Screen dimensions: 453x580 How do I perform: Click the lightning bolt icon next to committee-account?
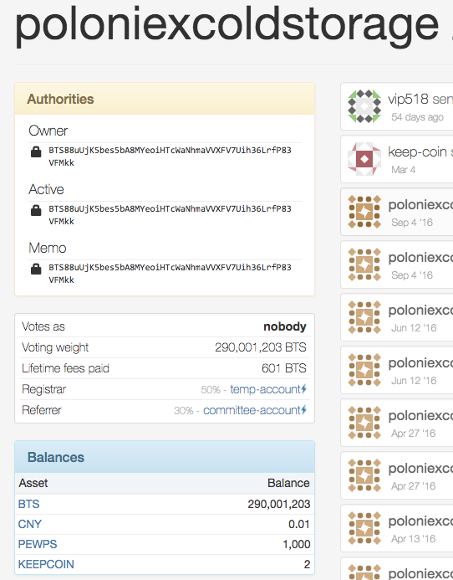tap(303, 409)
